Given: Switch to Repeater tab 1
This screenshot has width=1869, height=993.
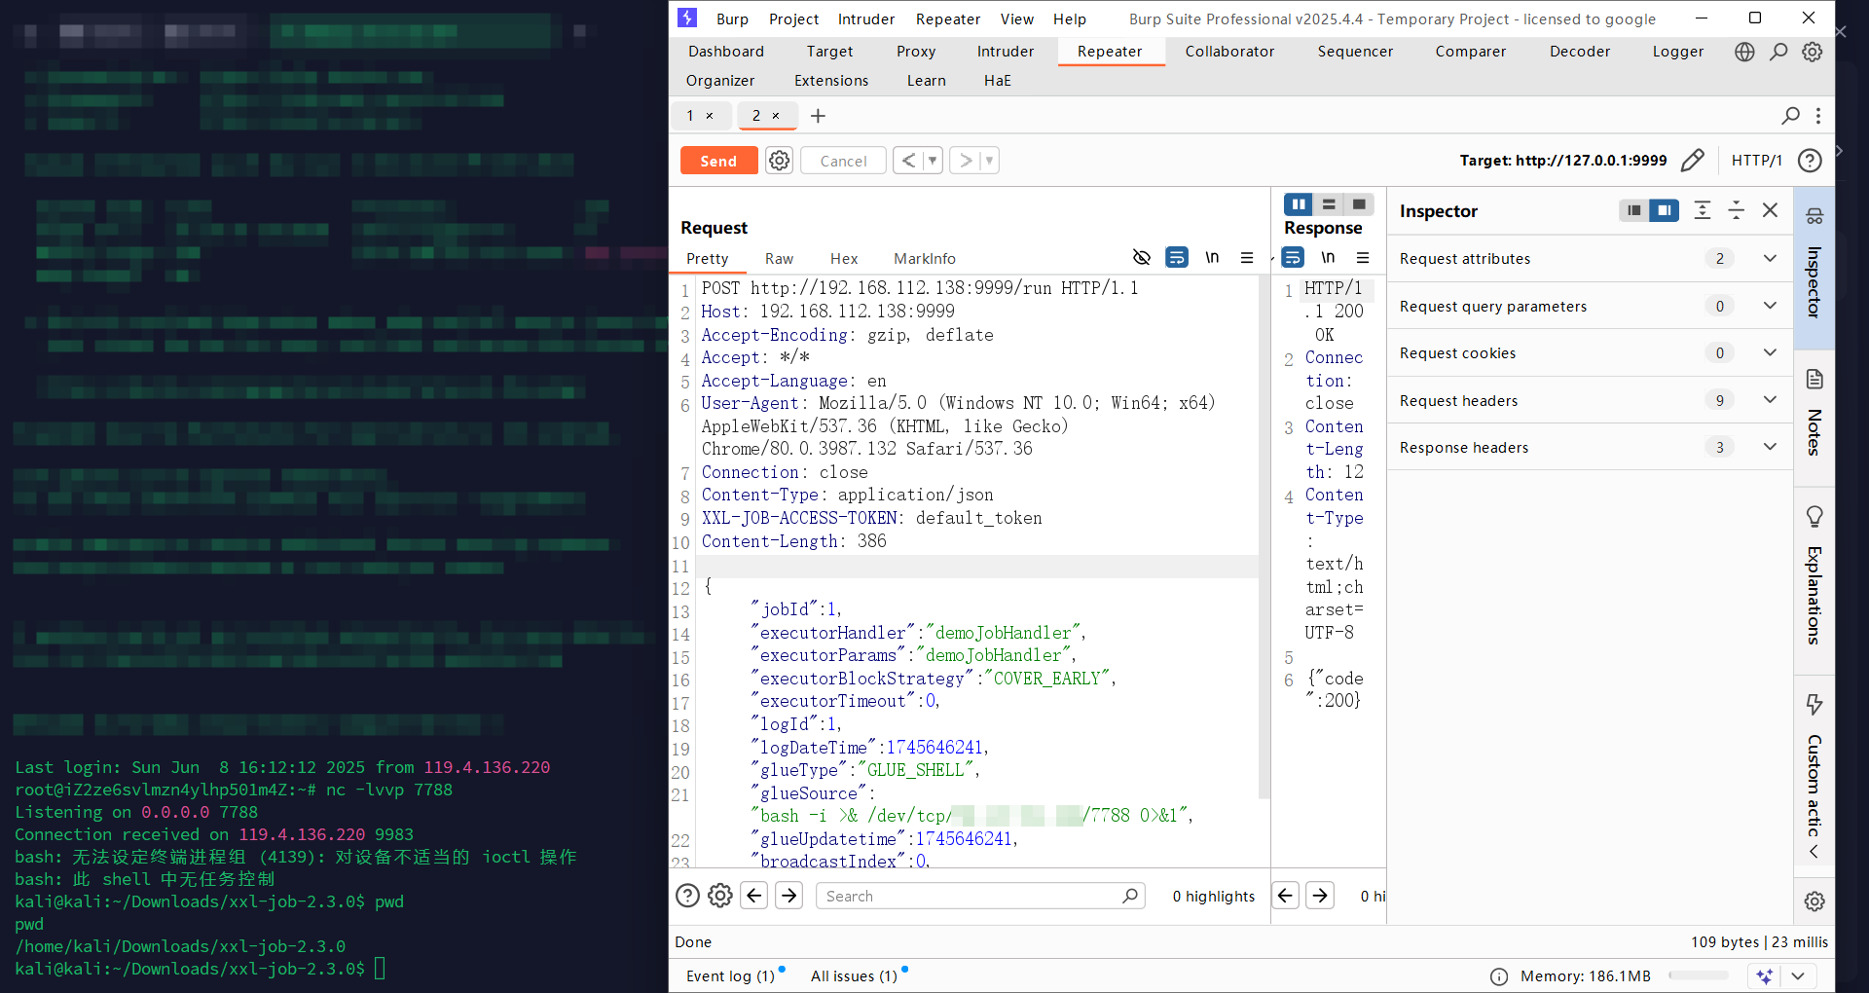Looking at the screenshot, I should pos(690,115).
